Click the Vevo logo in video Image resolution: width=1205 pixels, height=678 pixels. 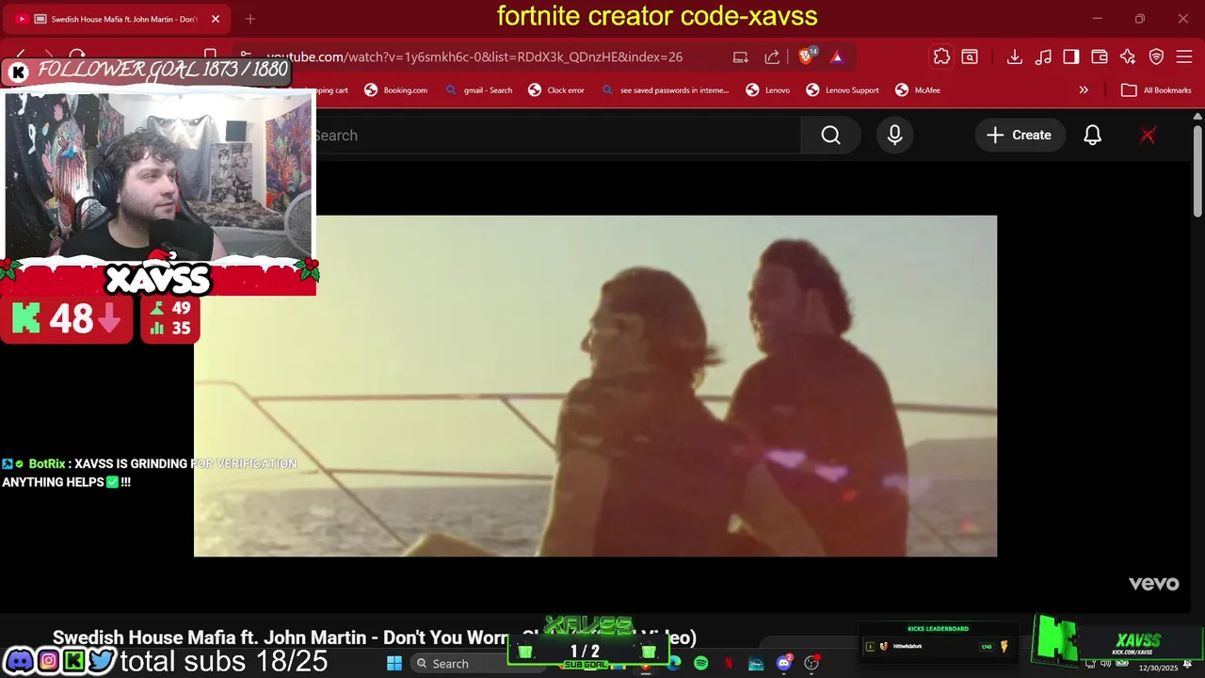coord(1154,584)
